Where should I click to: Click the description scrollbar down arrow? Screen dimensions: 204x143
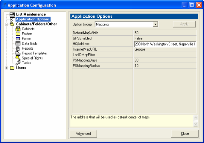[x=195, y=124]
